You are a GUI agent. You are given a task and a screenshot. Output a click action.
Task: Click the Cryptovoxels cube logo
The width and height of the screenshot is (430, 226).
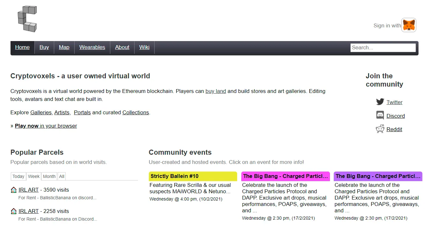(x=27, y=19)
